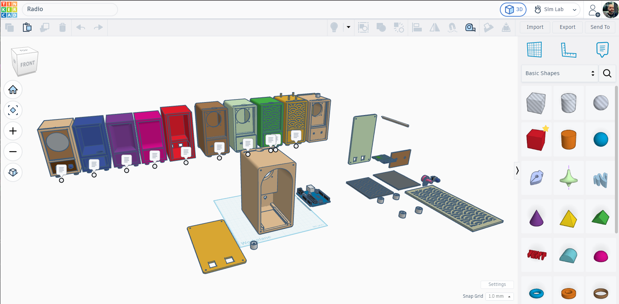Search shapes with the magnifier icon

[607, 73]
